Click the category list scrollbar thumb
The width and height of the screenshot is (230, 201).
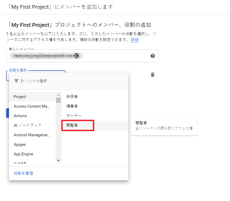[x=58, y=100]
